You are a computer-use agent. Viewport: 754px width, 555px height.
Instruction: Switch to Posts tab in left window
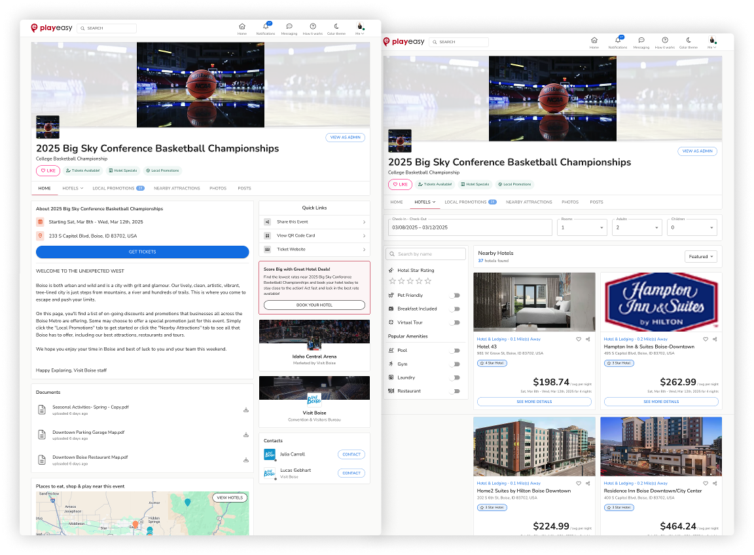pos(244,188)
